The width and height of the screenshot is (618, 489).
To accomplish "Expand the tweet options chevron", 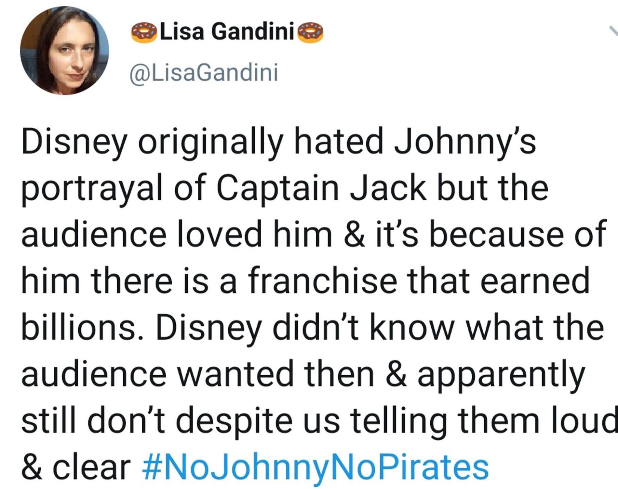I will tap(613, 31).
